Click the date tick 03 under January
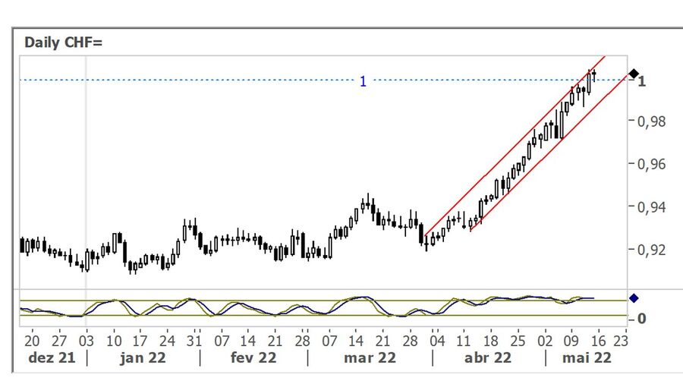 click(87, 341)
